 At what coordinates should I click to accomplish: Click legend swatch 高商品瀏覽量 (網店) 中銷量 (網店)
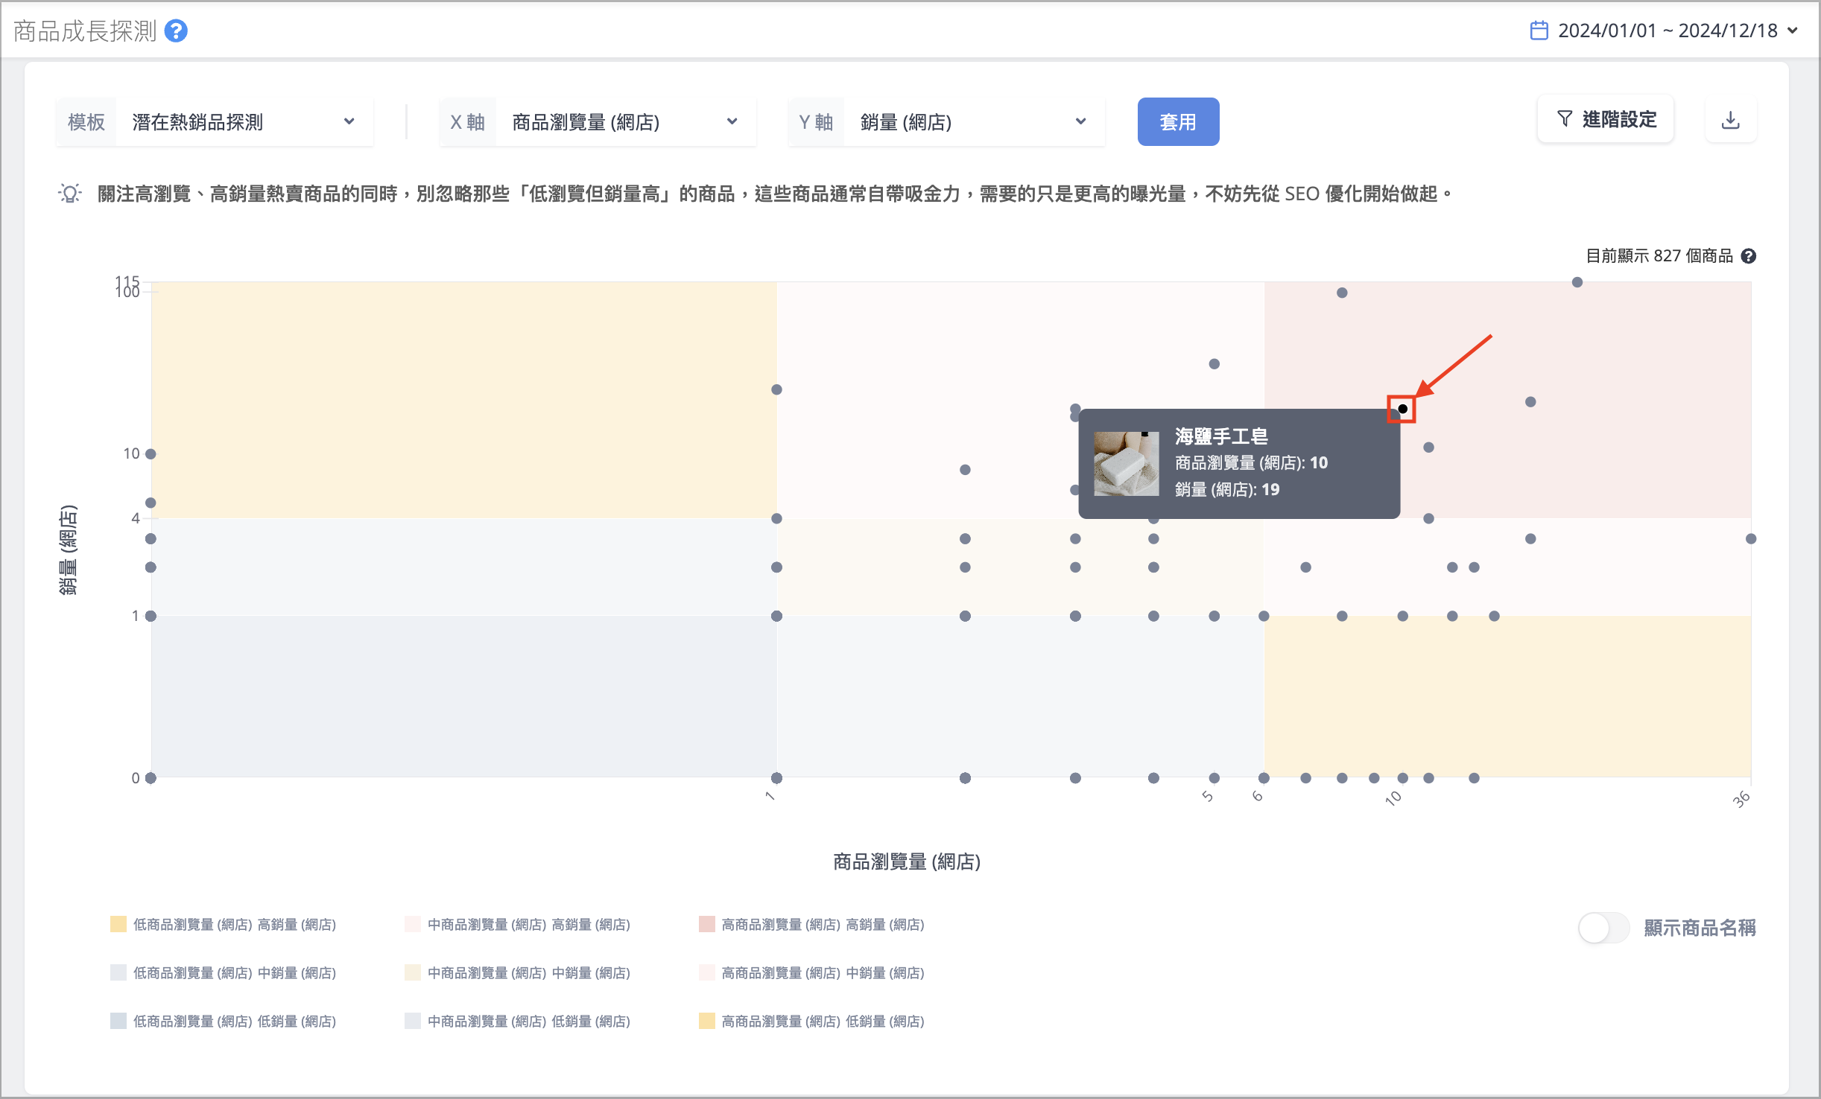tap(707, 973)
